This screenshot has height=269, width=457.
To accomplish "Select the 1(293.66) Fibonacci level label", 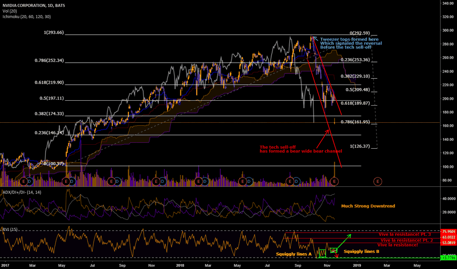I will (x=53, y=33).
